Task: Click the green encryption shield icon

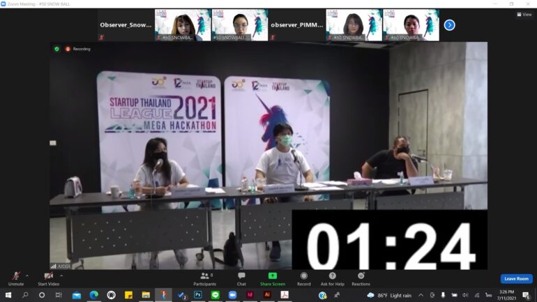Action: (x=57, y=49)
